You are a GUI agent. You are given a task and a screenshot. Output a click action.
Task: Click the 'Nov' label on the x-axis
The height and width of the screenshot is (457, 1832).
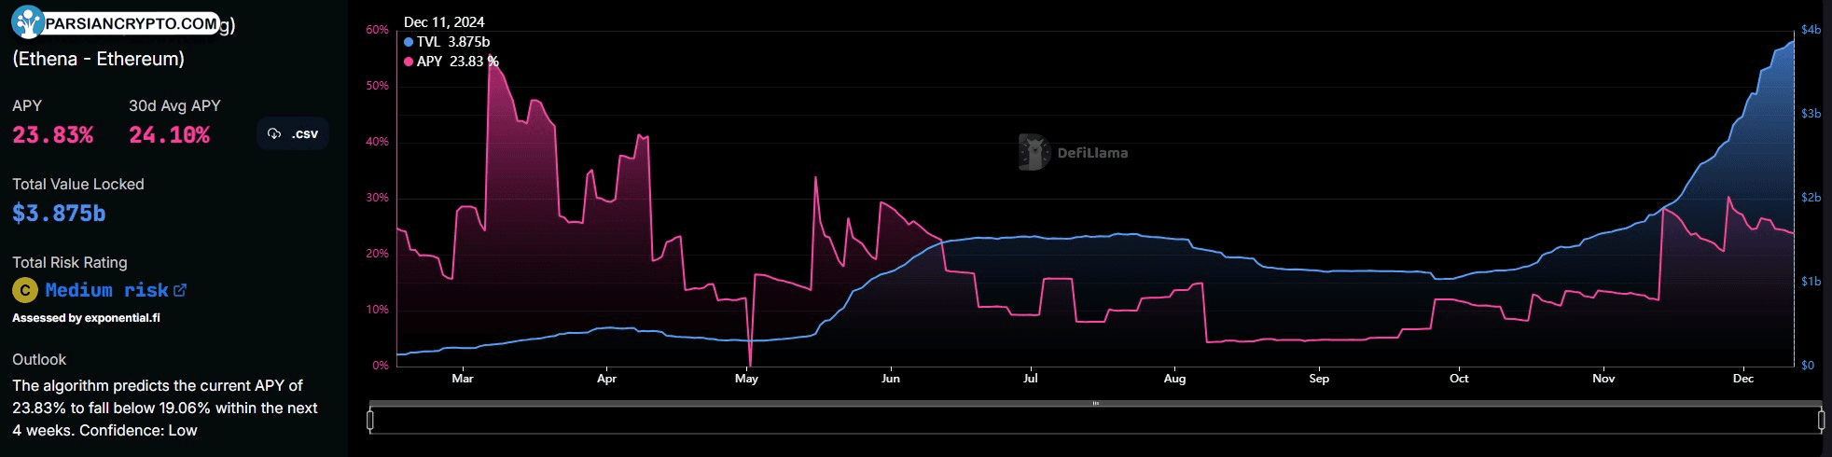tap(1603, 379)
